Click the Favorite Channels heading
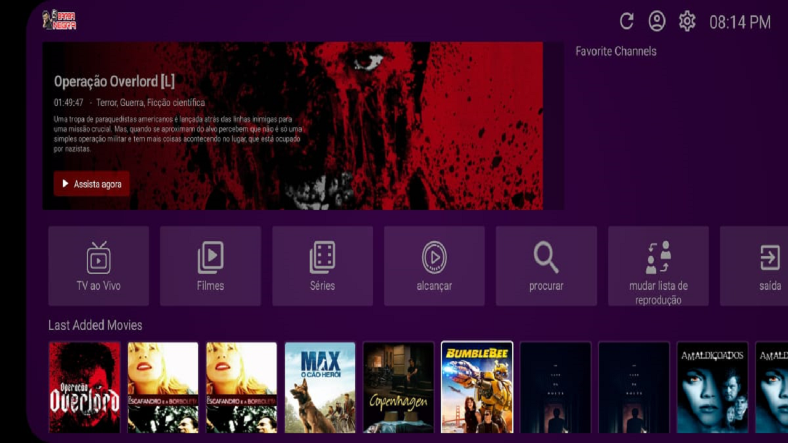This screenshot has height=443, width=788. (x=616, y=51)
